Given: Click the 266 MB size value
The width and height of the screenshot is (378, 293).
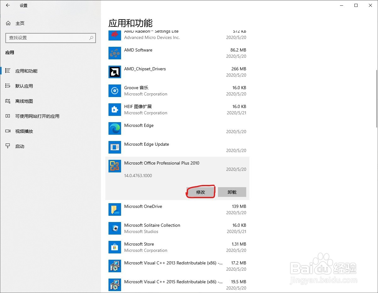Looking at the screenshot, I should tap(239, 69).
